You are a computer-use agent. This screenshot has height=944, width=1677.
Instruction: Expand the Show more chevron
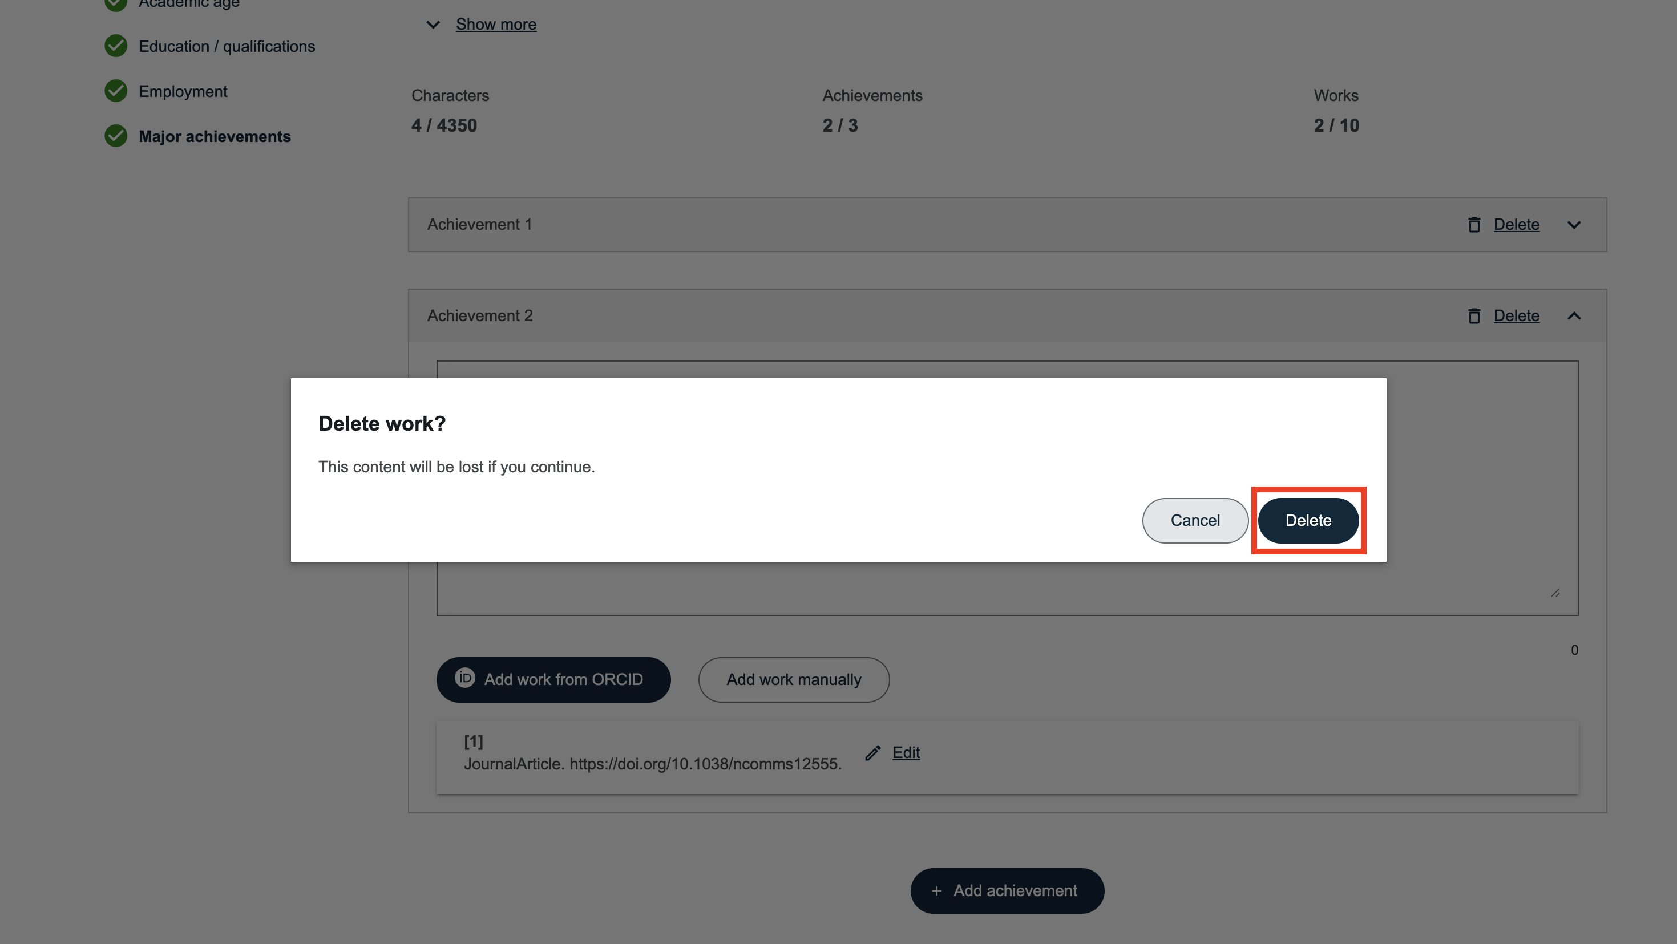[433, 25]
